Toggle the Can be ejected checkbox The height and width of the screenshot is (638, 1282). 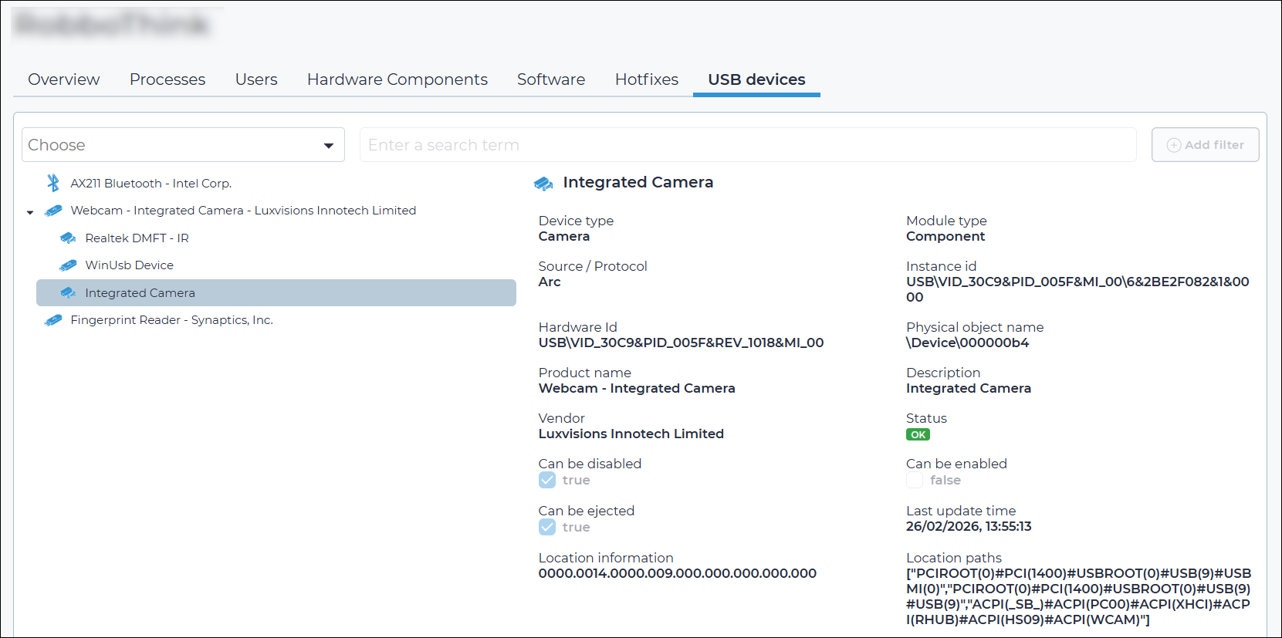tap(547, 527)
